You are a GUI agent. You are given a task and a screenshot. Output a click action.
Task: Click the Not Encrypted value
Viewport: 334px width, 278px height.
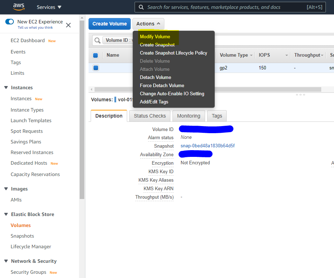(195, 163)
